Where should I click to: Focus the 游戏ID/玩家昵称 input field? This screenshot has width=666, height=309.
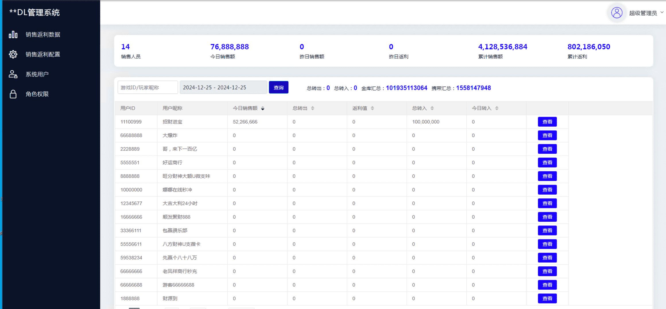(147, 88)
